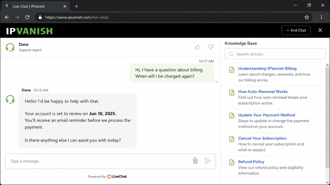Click 'Learn about charges, renewals' description
The width and height of the screenshot is (330, 185).
click(x=274, y=77)
